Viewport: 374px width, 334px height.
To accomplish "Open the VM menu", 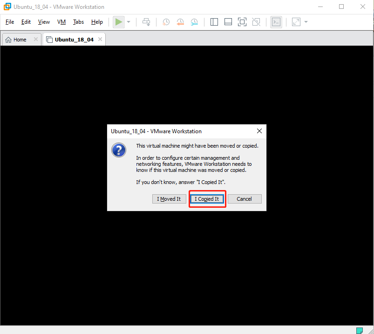I will [x=61, y=22].
